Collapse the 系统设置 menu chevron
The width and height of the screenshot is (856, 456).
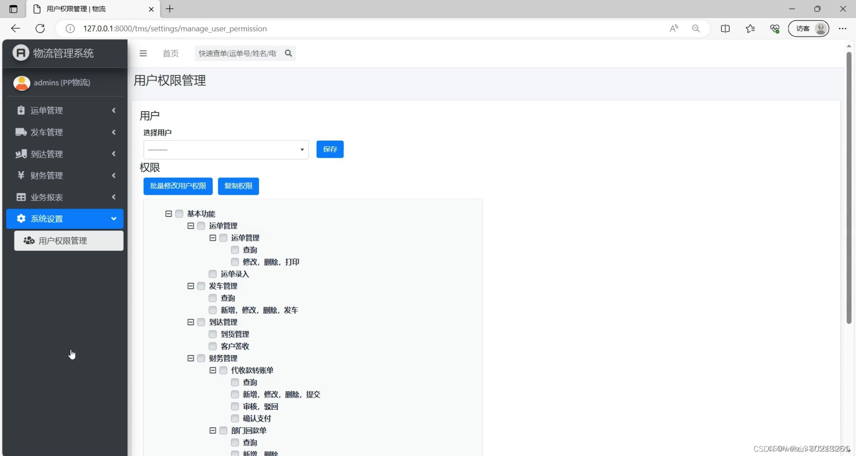coord(114,218)
